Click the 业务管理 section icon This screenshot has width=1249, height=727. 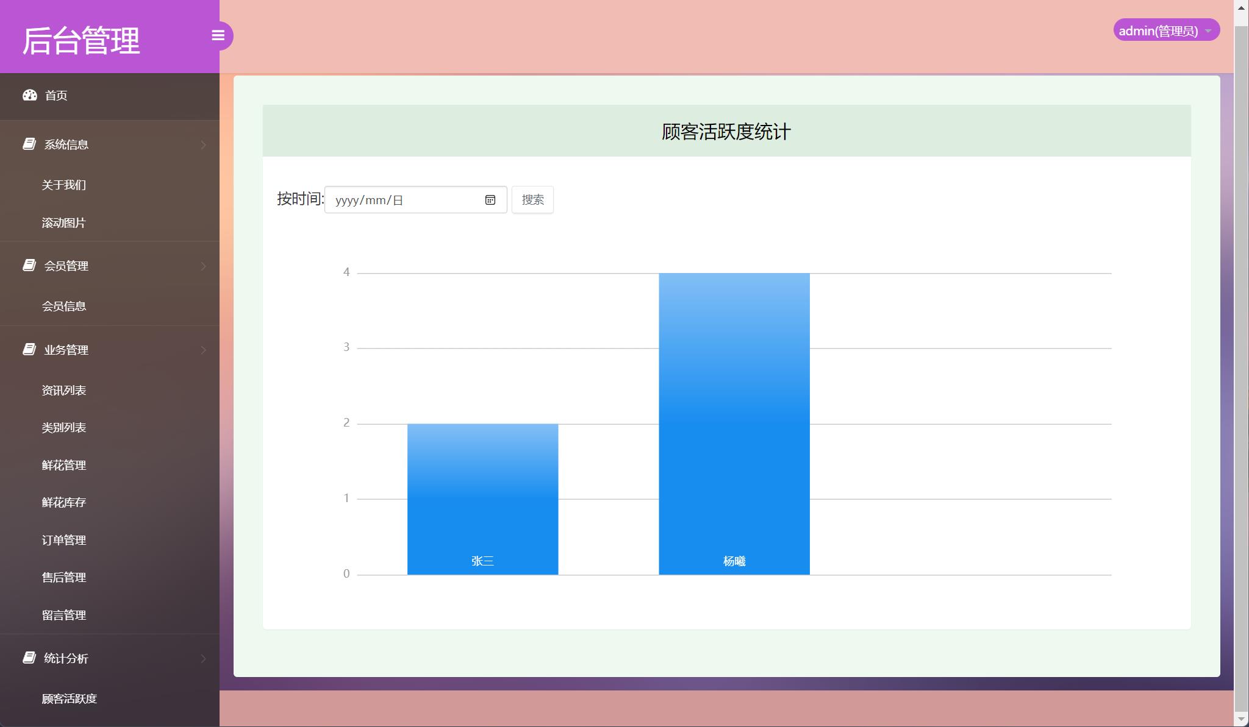(30, 349)
